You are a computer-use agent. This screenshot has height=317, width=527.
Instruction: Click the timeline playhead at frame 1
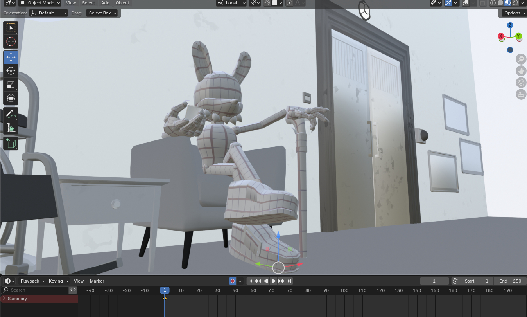[165, 290]
